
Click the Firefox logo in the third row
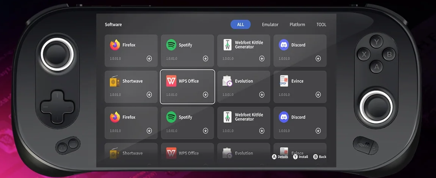[x=115, y=117]
